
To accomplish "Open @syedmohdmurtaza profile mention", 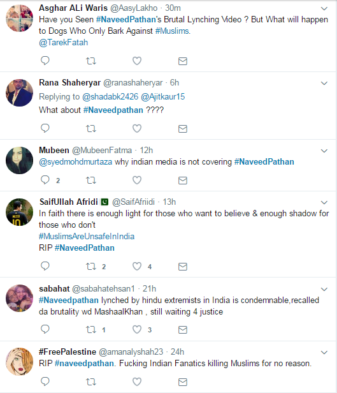I will point(76,162).
